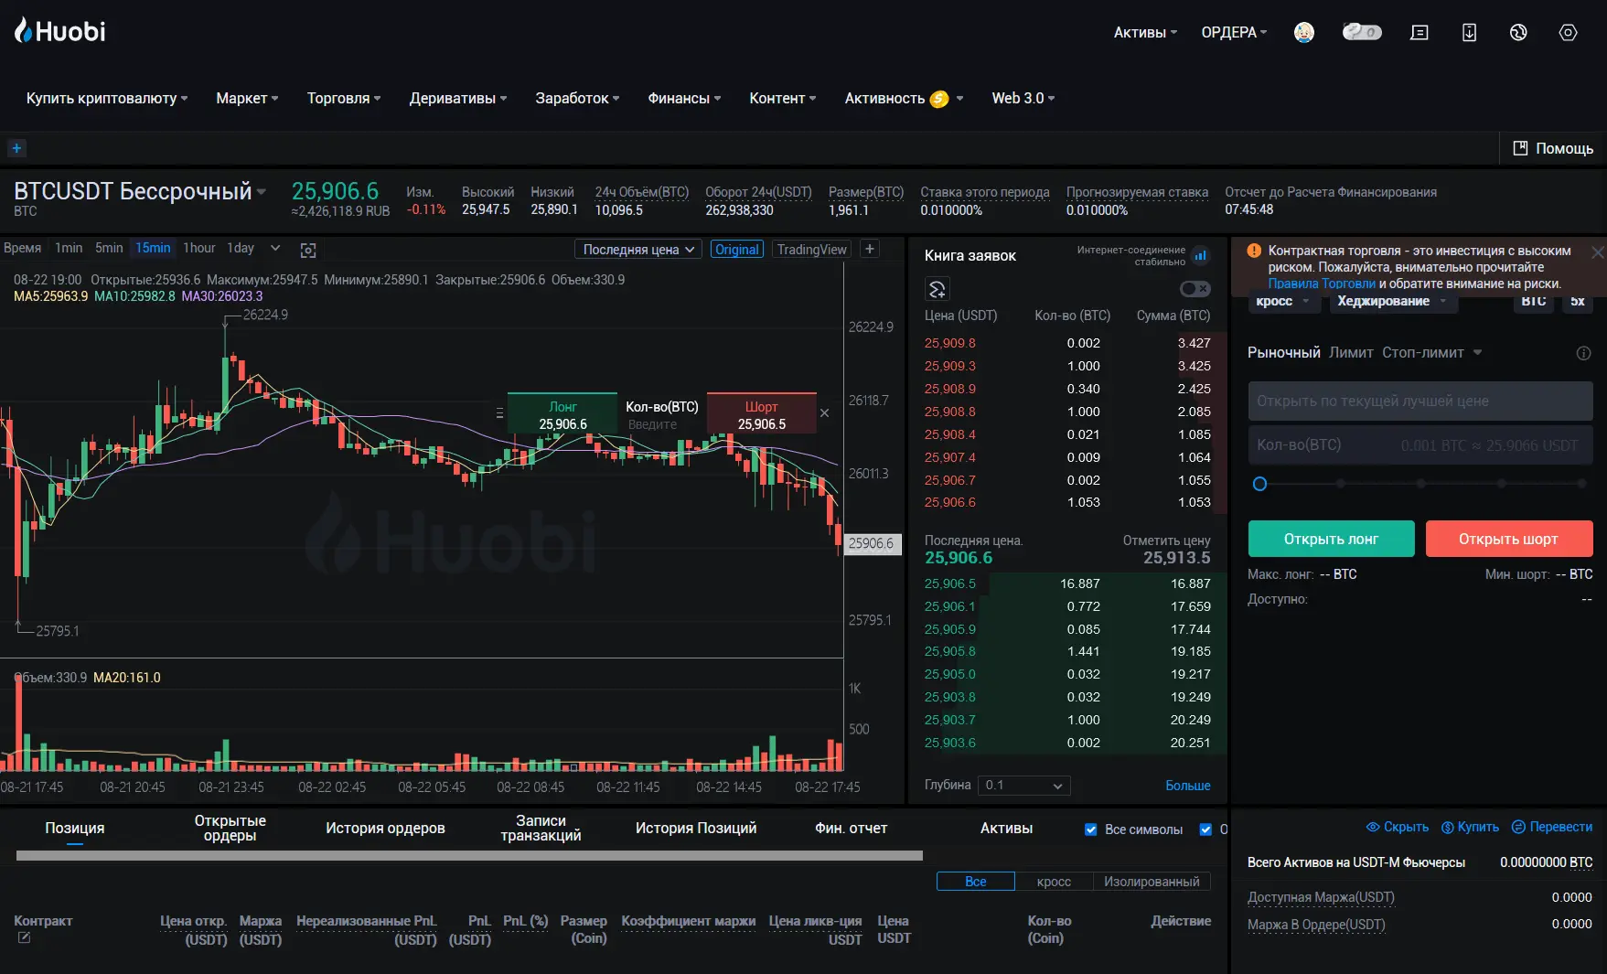Open the settings gear icon in header
1607x974 pixels.
[1567, 32]
